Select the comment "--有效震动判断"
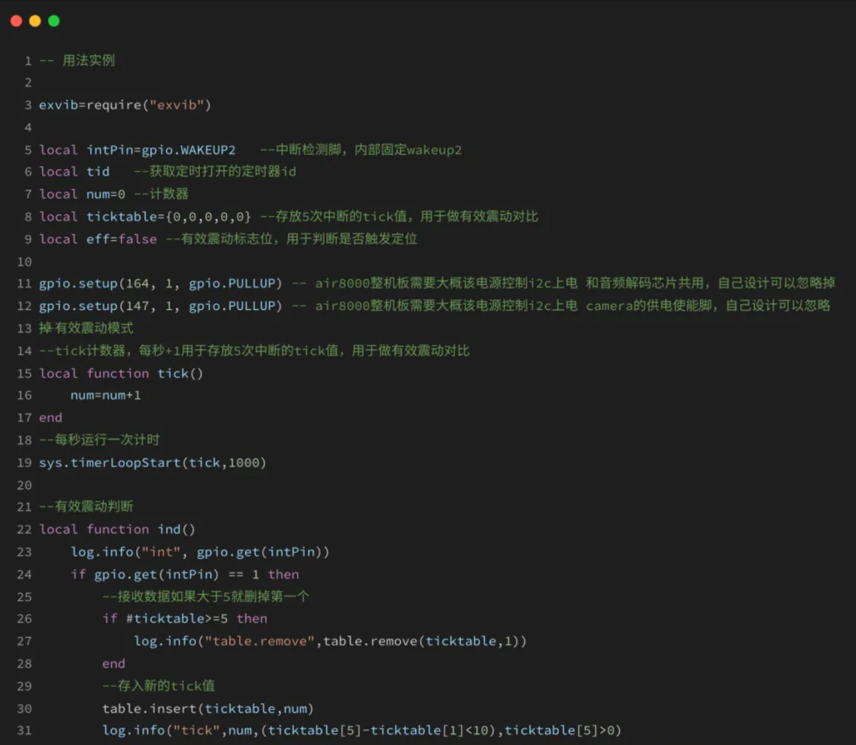The height and width of the screenshot is (745, 856). click(86, 507)
